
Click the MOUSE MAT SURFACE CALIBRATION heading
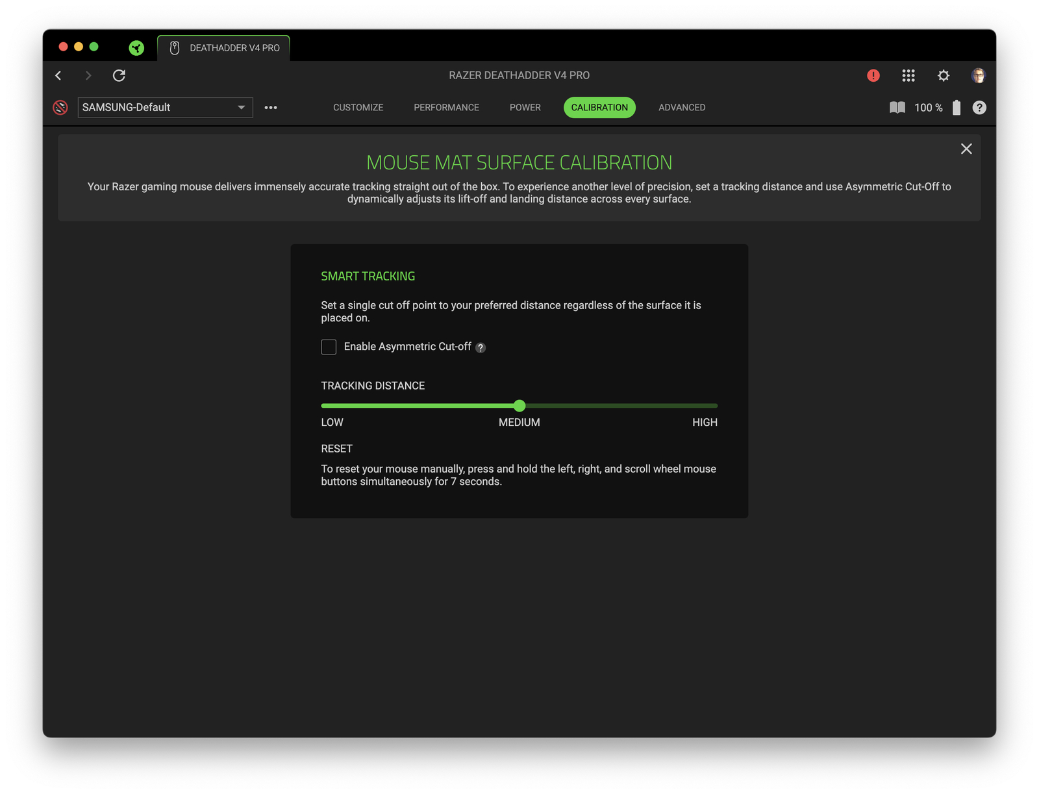click(x=519, y=162)
